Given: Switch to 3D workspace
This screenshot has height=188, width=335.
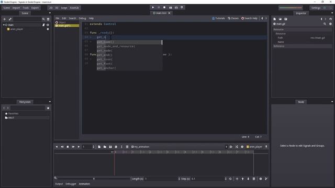Looking at the screenshot, I should click(57, 8).
